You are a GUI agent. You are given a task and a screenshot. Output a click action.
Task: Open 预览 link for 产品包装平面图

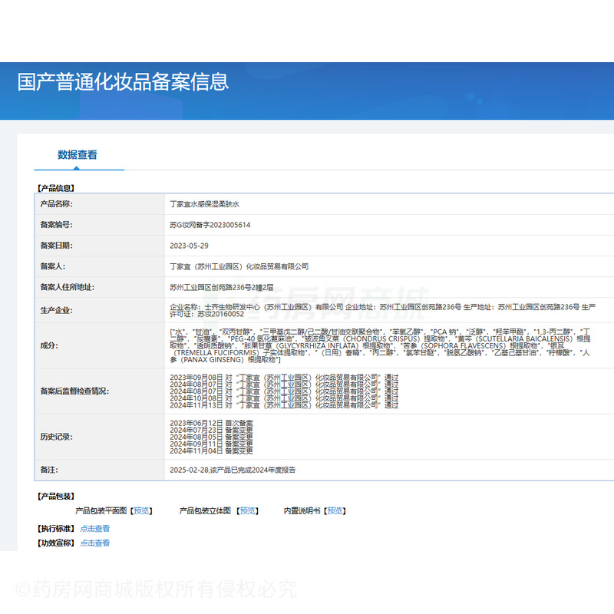tap(141, 510)
